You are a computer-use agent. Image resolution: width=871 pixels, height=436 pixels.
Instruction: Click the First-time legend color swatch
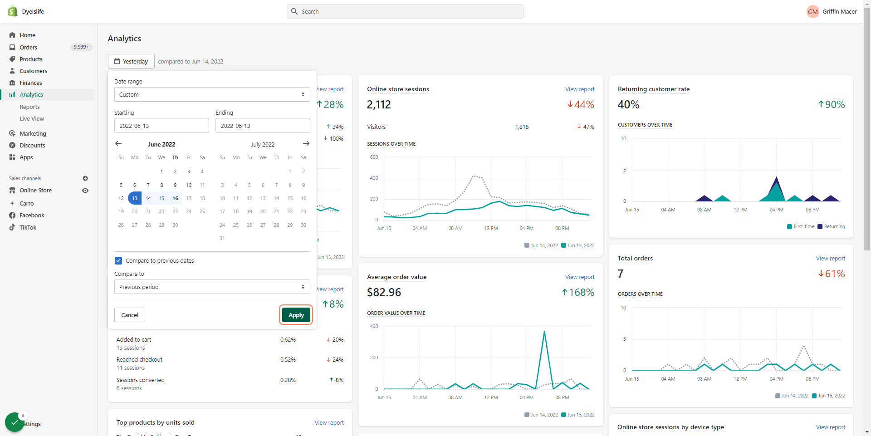789,226
